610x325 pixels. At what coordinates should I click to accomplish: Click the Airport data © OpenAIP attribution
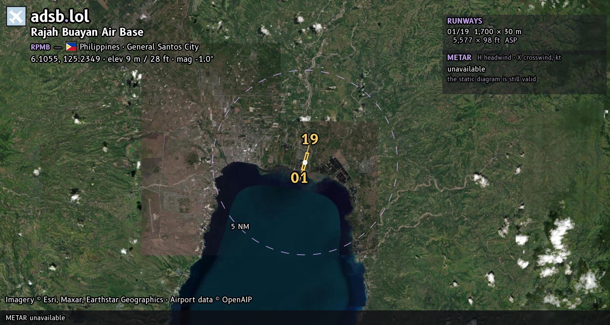coord(211,300)
